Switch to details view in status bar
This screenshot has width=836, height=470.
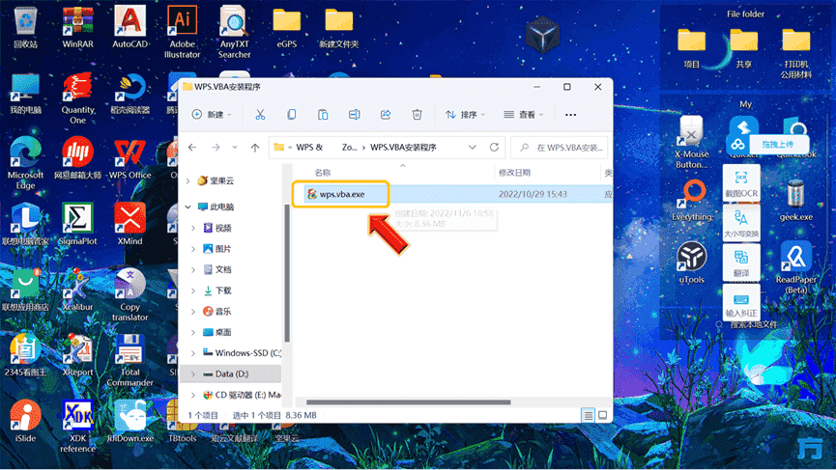[588, 415]
